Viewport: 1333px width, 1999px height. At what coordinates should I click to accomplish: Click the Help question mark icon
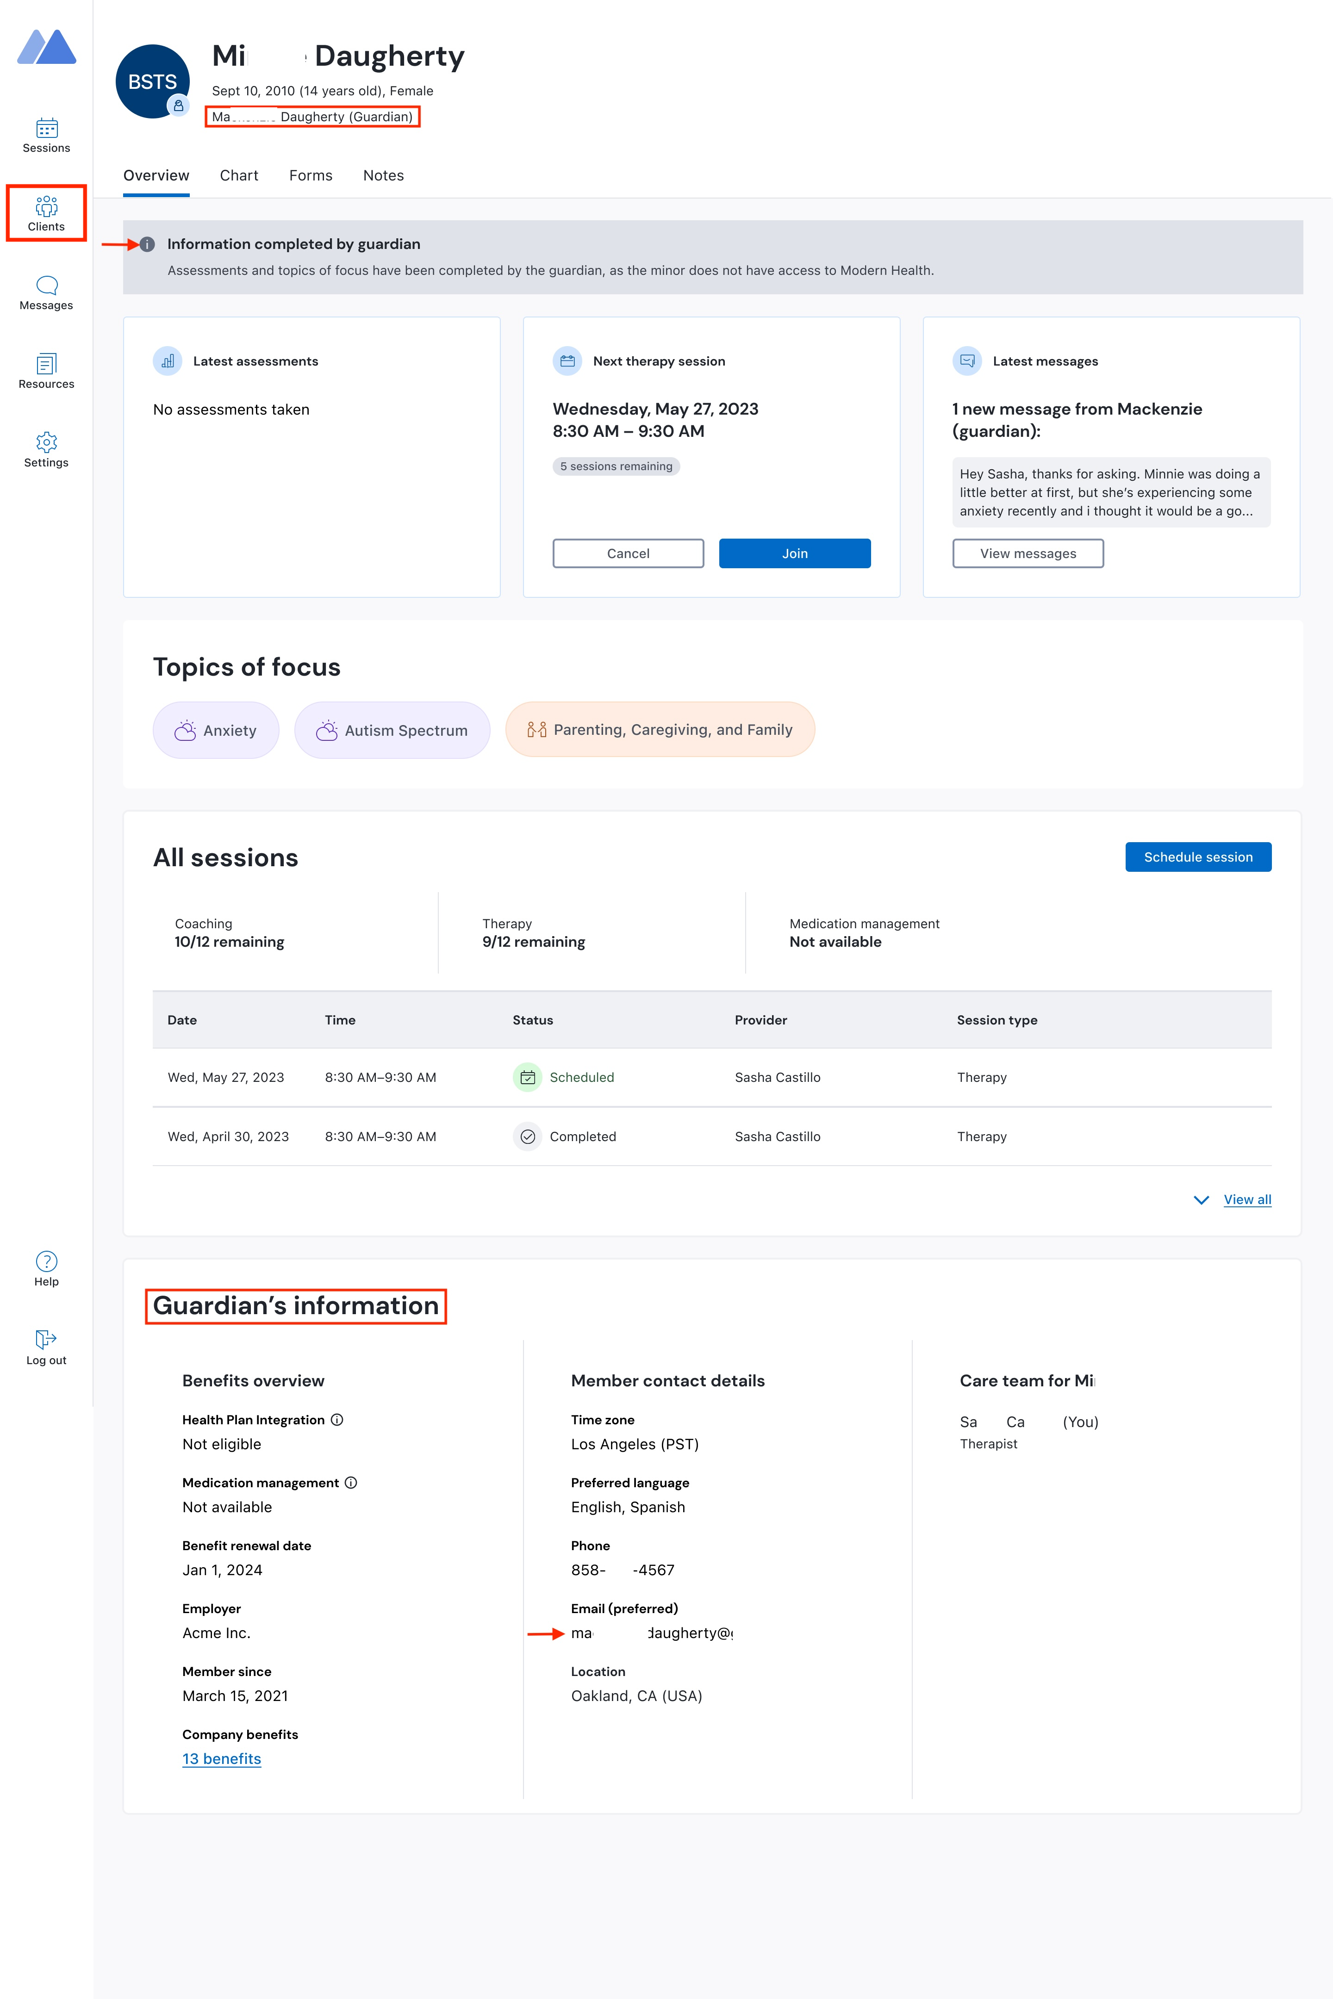[x=46, y=1261]
